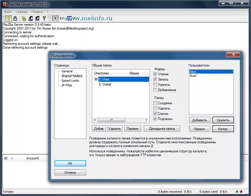Confirm the dialog with OK
The image size is (251, 196).
tap(70, 163)
